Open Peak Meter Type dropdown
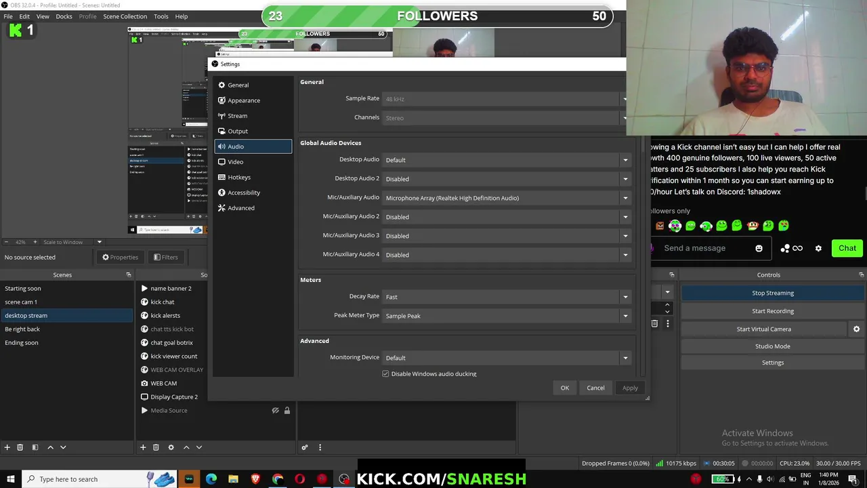 (x=506, y=316)
